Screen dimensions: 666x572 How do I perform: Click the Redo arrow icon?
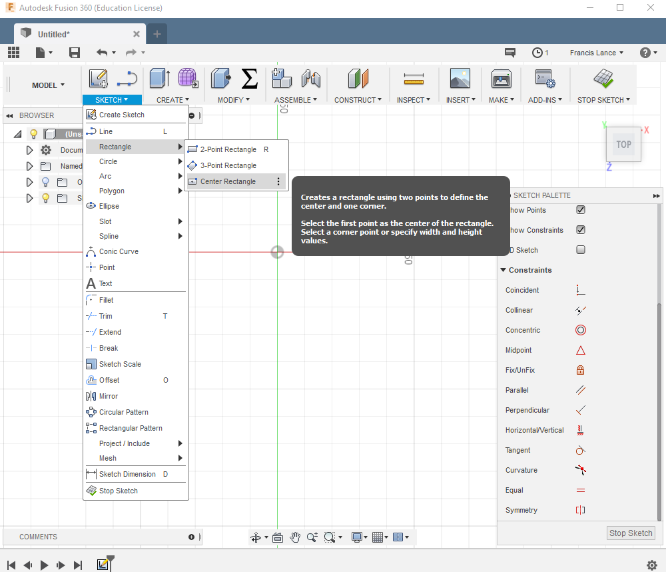(131, 52)
